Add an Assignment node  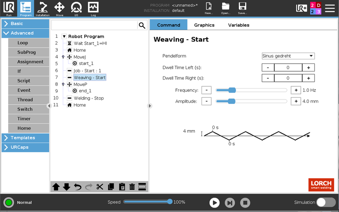[x=30, y=62]
